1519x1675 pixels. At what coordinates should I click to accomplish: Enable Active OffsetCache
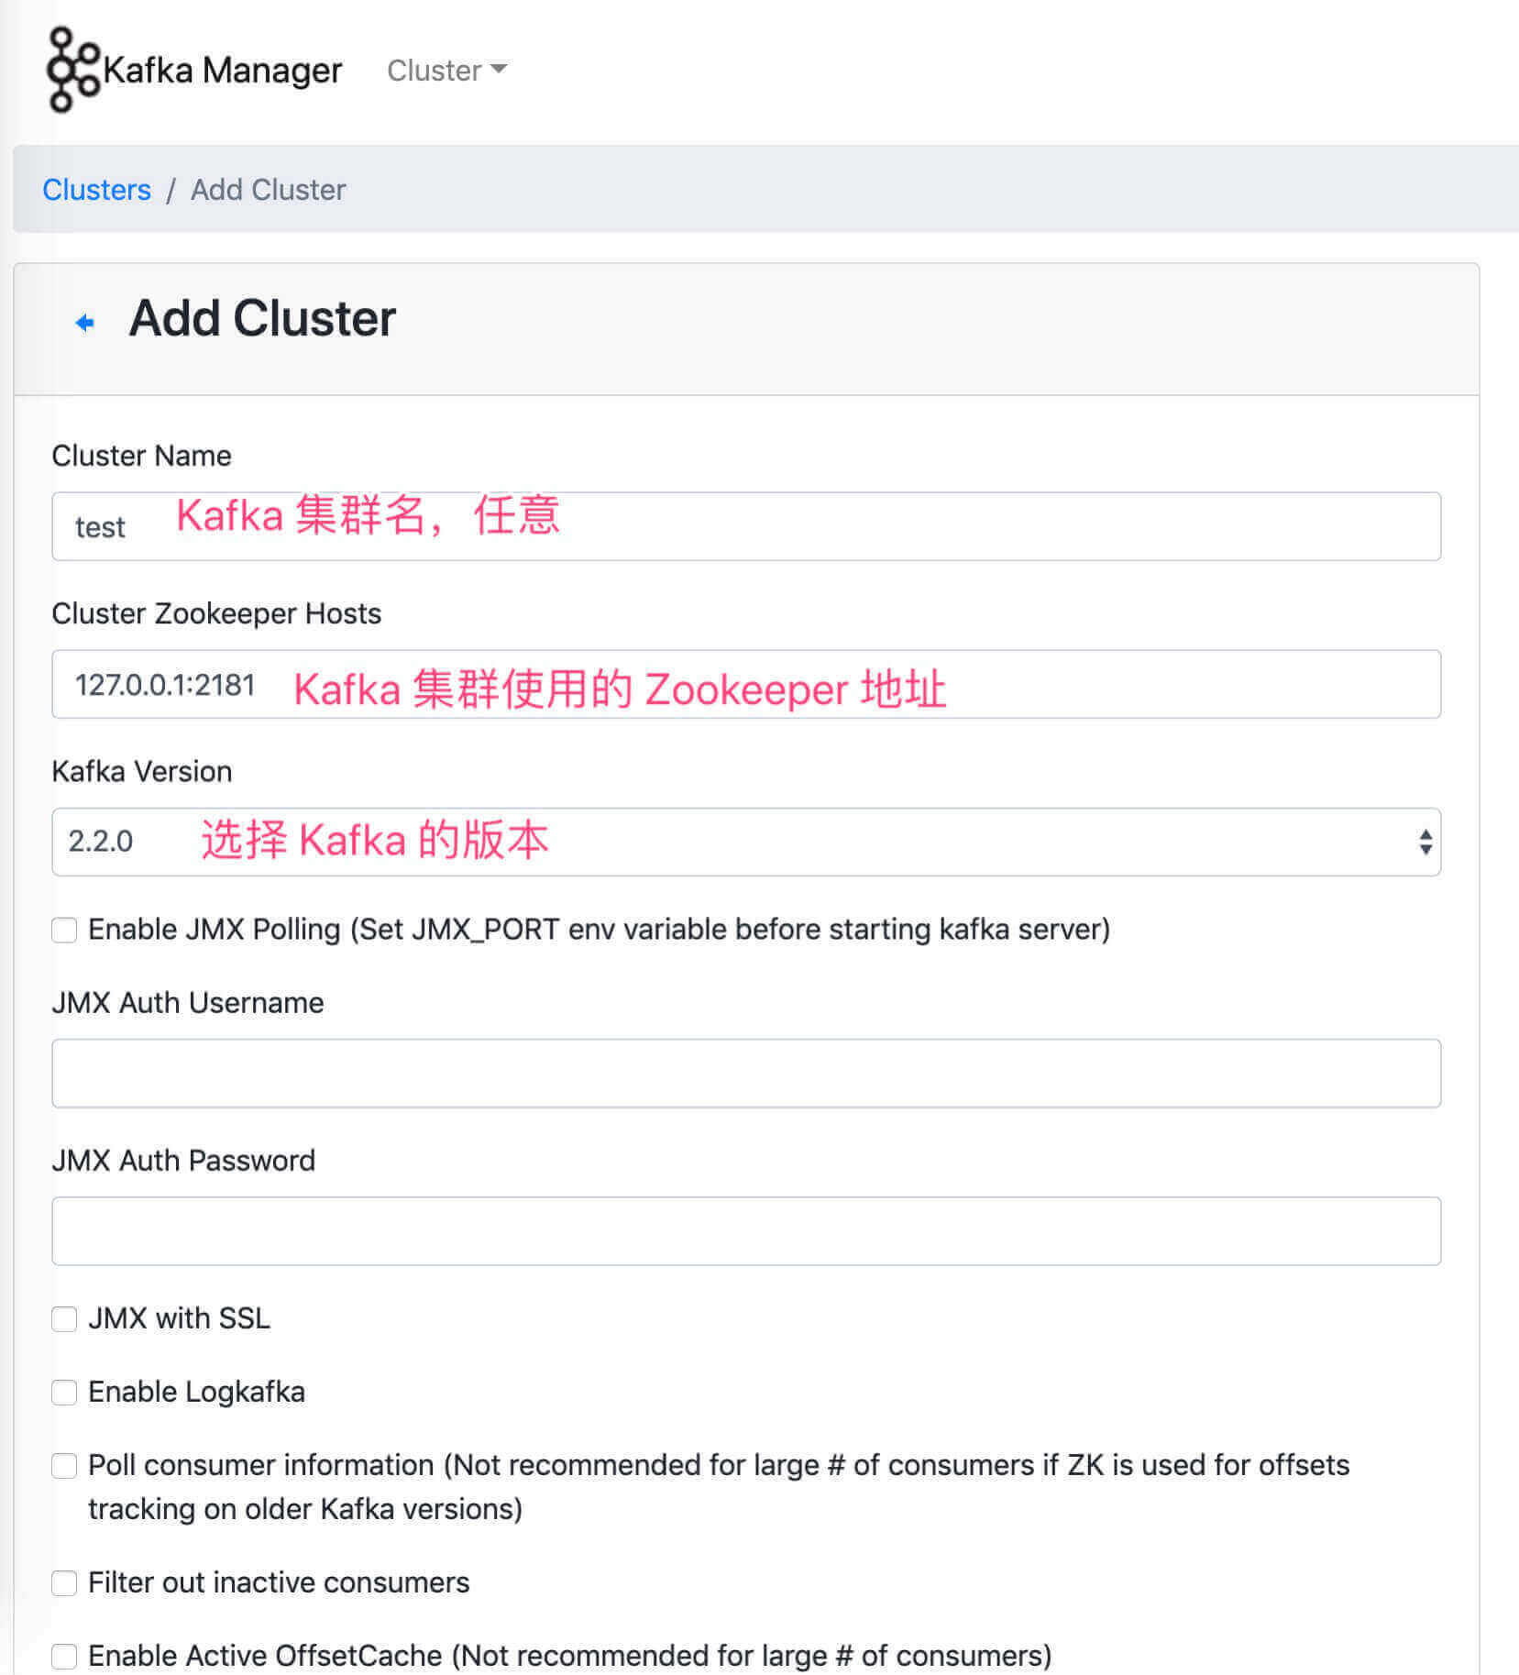coord(64,1656)
